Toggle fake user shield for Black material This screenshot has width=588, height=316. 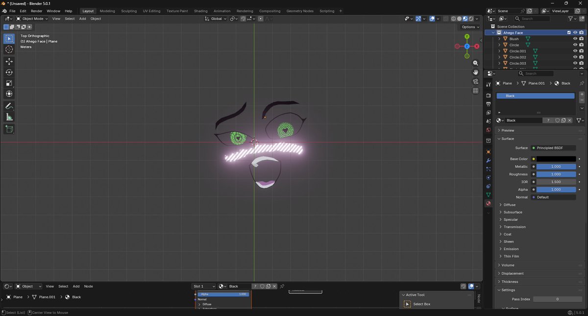(x=557, y=120)
